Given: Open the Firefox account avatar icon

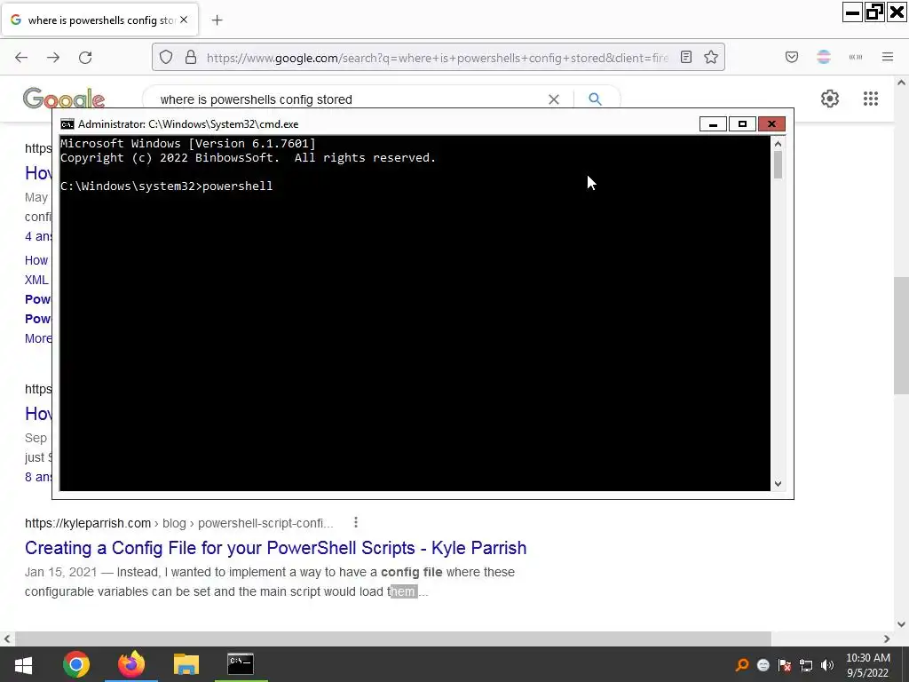Looking at the screenshot, I should 824,58.
